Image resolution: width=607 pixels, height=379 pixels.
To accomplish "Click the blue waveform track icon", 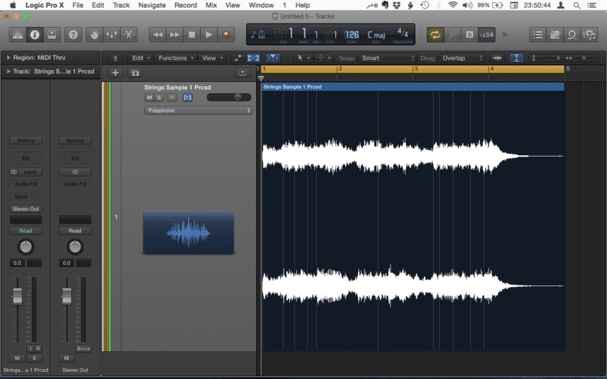I will (x=189, y=233).
